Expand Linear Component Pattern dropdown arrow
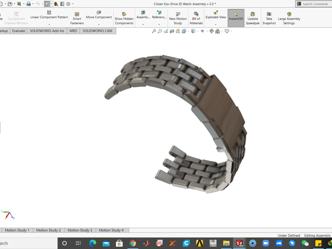Image resolution: width=332 pixels, height=249 pixels. [49, 24]
